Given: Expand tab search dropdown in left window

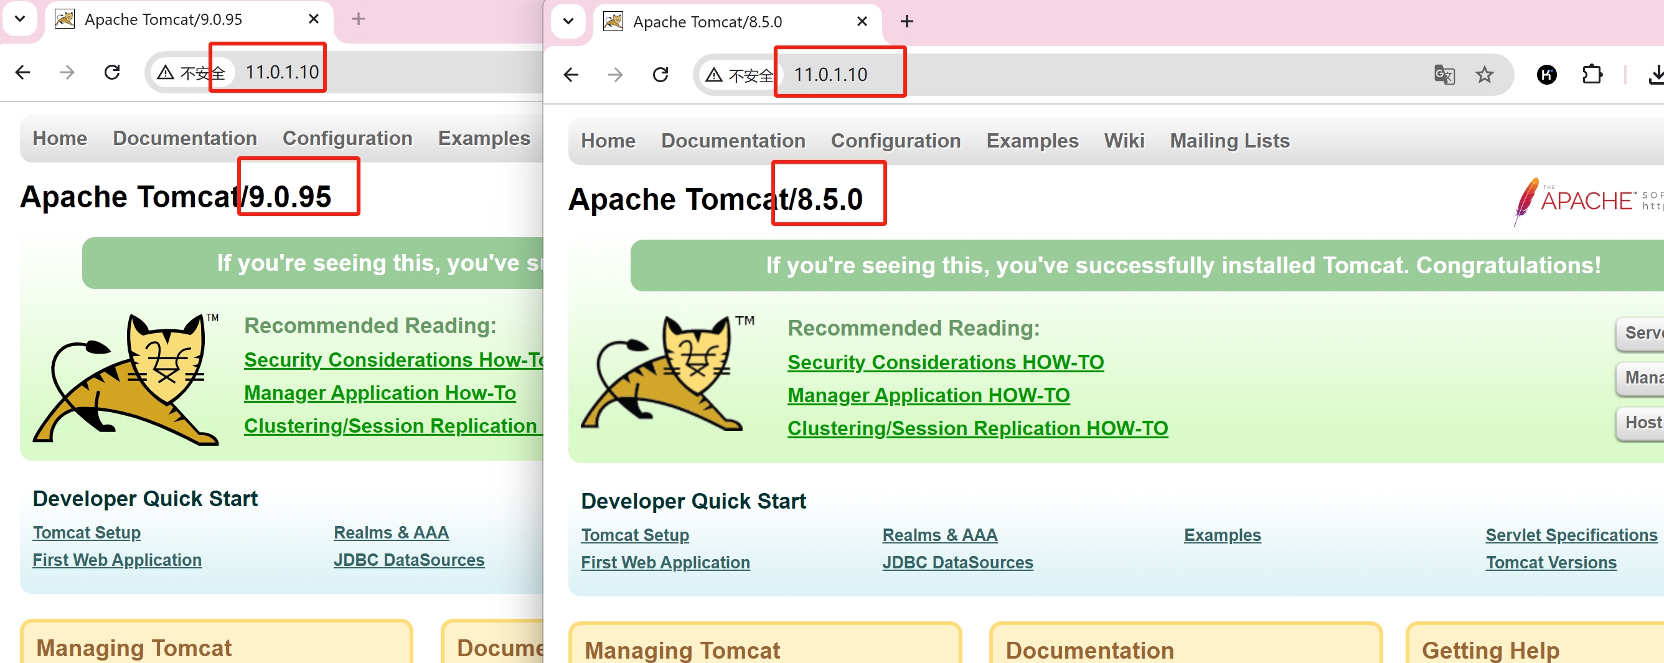Looking at the screenshot, I should [20, 19].
